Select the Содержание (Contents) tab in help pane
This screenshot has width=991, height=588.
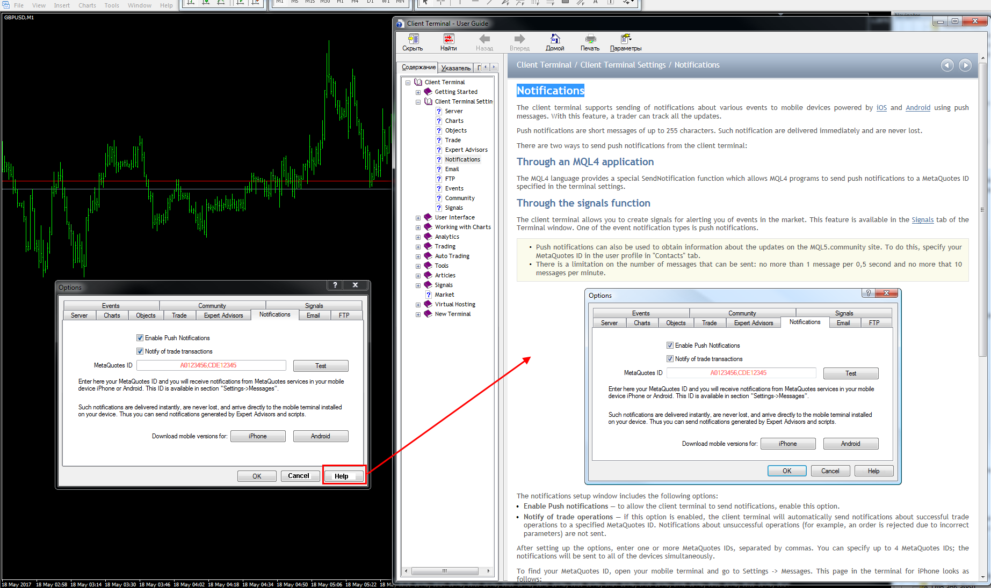(x=419, y=67)
